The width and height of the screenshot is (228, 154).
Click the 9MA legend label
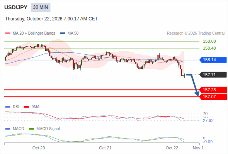[x=36, y=107]
